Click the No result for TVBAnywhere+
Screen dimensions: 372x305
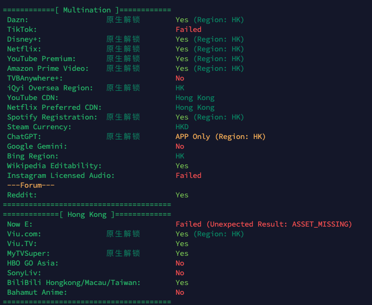pyautogui.click(x=180, y=78)
